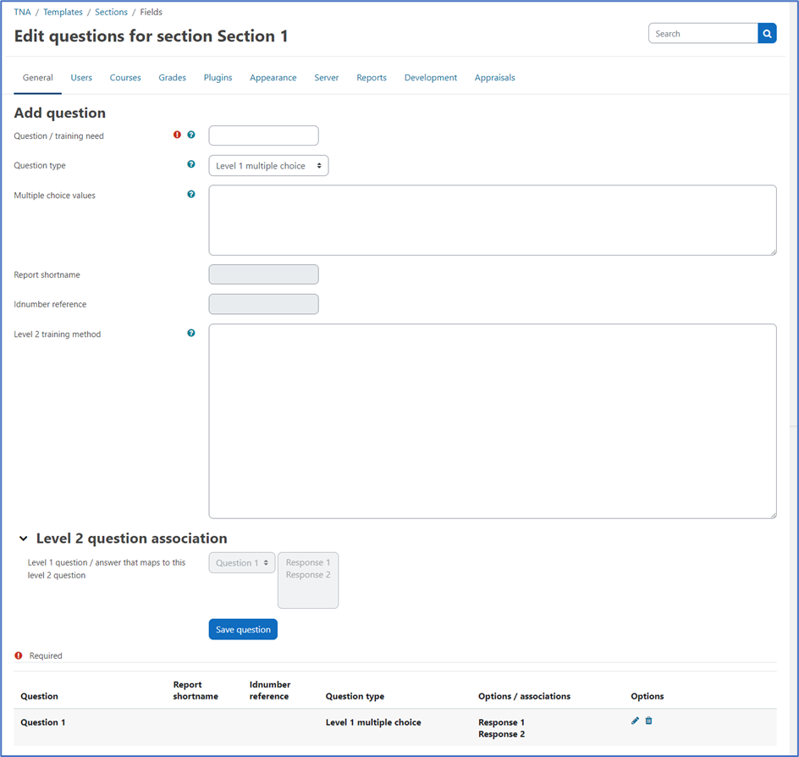The height and width of the screenshot is (757, 799).
Task: Click the red required icon beside Question / training need
Action: click(177, 135)
